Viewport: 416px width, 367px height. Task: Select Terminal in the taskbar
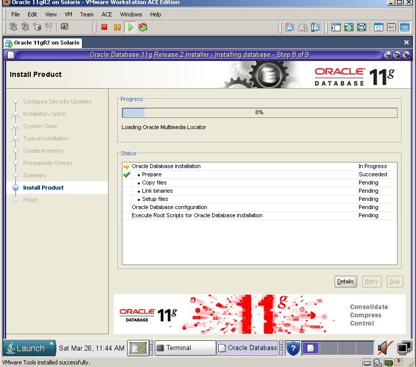point(184,348)
